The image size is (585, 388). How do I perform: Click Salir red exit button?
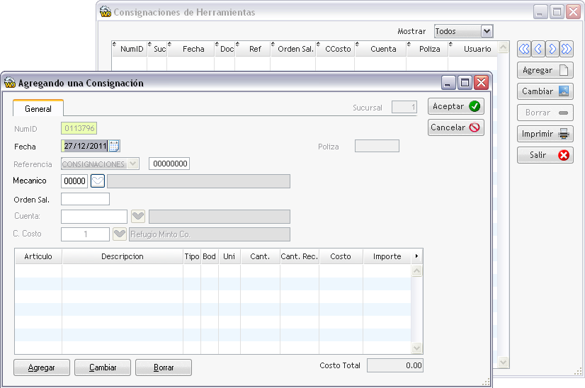coord(545,155)
